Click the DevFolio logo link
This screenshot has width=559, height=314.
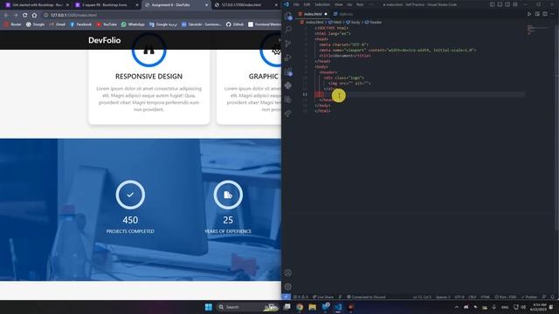[x=105, y=40]
